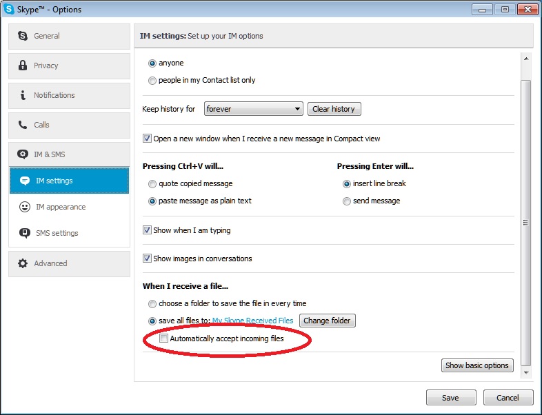Toggle 'Open a new window' Compact view checkbox
The image size is (542, 415).
point(147,139)
